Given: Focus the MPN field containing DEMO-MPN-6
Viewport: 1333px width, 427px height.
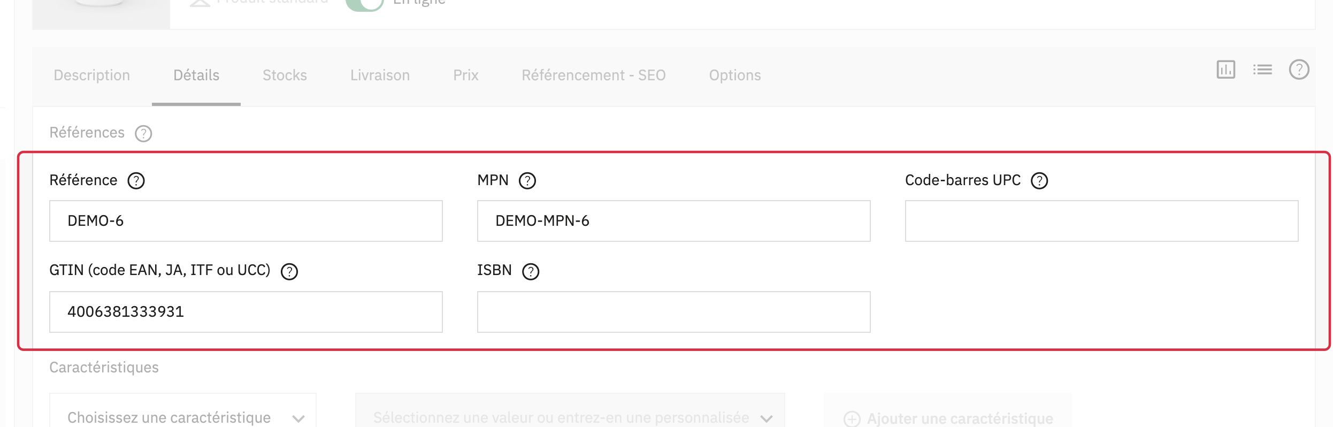Looking at the screenshot, I should pyautogui.click(x=674, y=221).
